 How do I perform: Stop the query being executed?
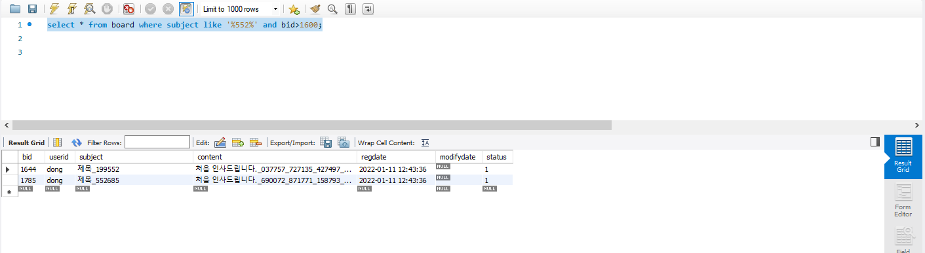(107, 9)
